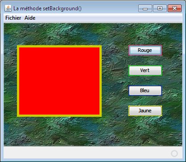Click the Java coffee cup window icon

8,8
